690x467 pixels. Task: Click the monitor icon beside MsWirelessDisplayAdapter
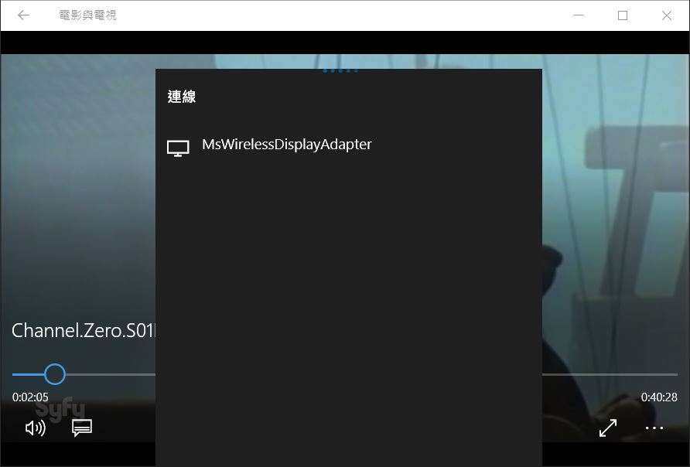(x=178, y=148)
